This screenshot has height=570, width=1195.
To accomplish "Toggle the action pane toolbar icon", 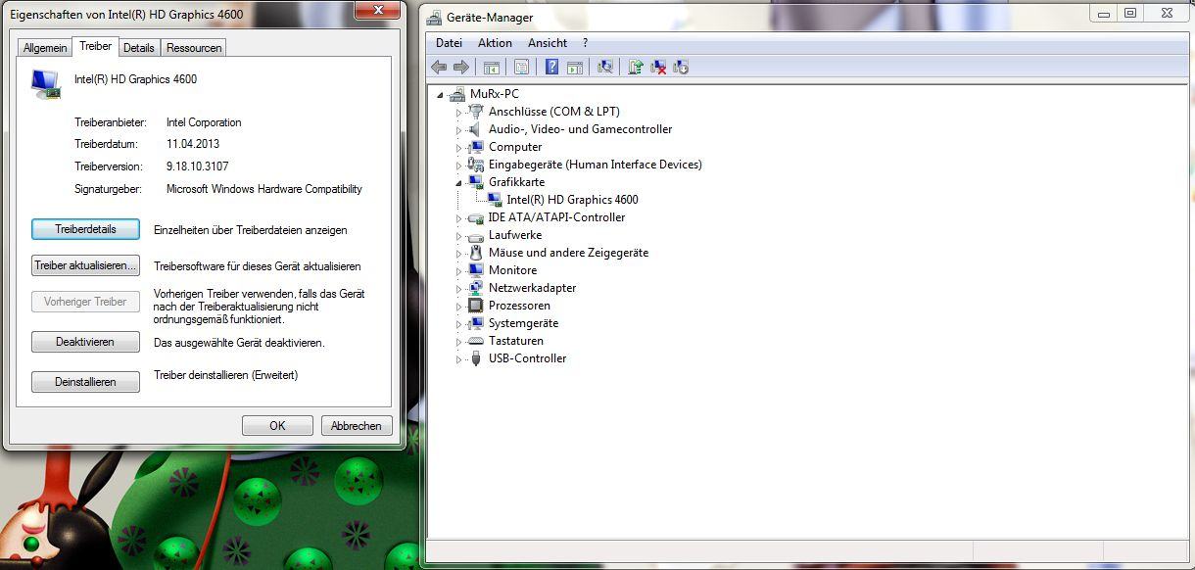I will tap(575, 67).
